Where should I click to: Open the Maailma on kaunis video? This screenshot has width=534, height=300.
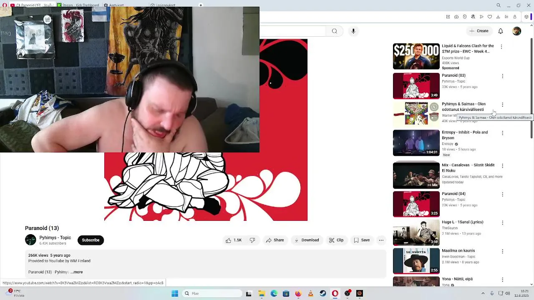[x=416, y=261]
